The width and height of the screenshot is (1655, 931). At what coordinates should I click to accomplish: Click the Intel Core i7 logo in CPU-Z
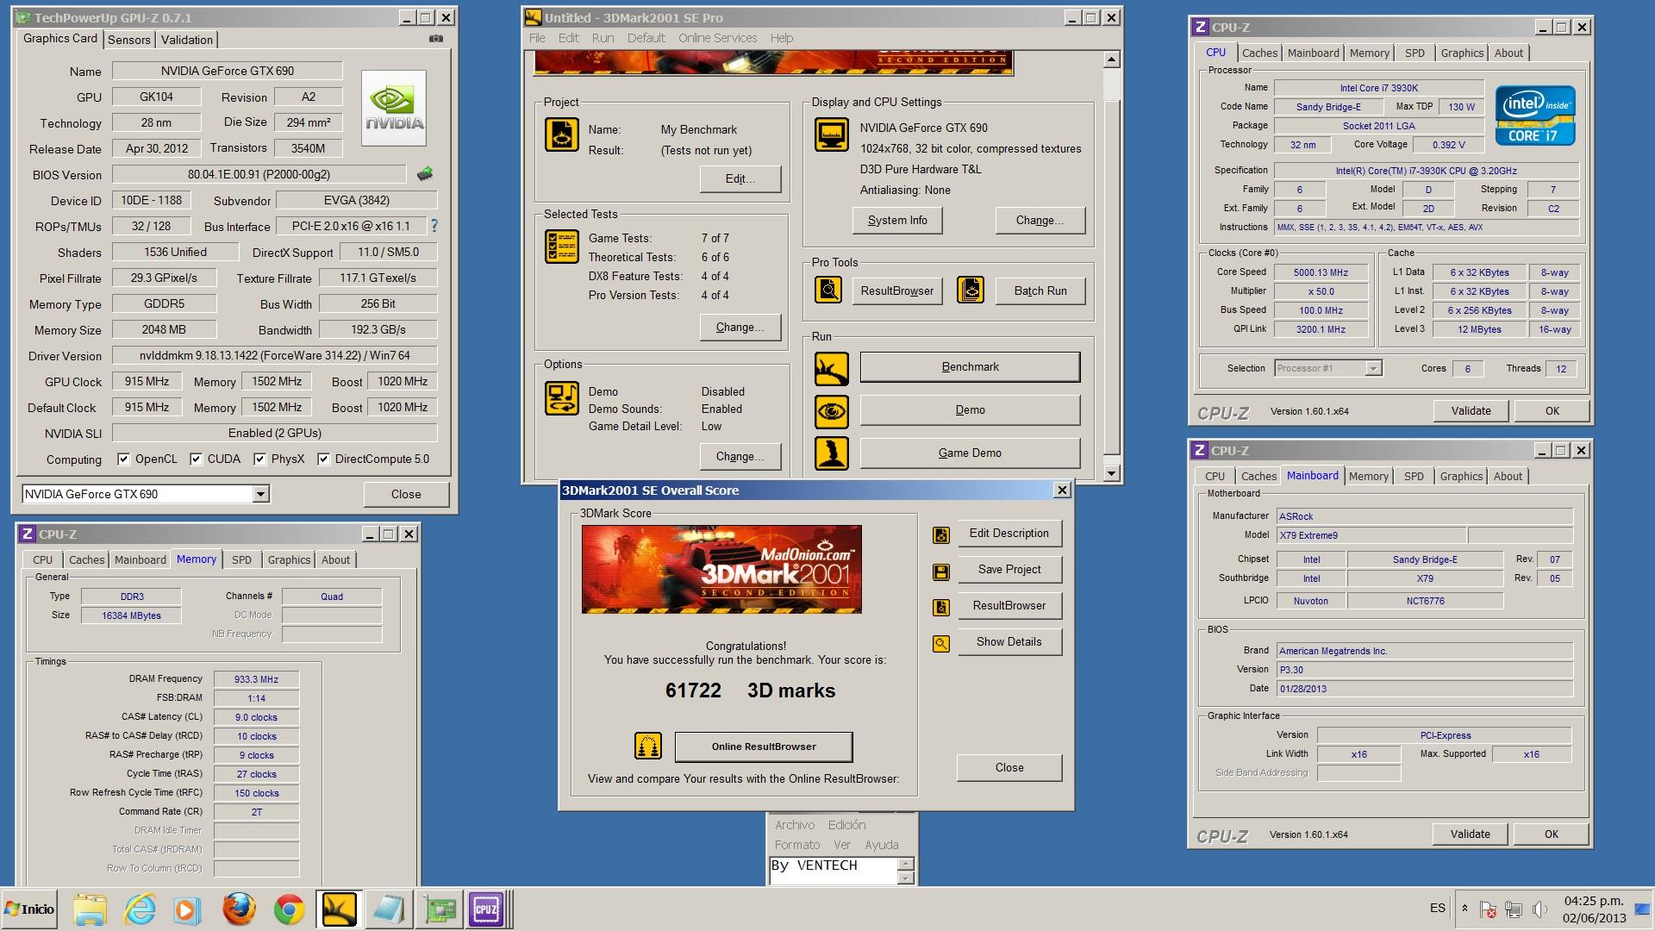click(1535, 116)
